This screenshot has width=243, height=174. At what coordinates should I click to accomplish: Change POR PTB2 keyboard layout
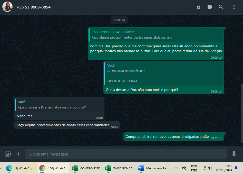point(194,168)
